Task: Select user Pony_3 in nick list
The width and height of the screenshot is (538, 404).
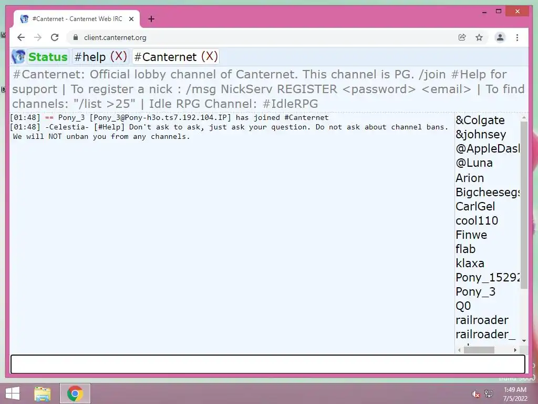Action: pyautogui.click(x=475, y=291)
